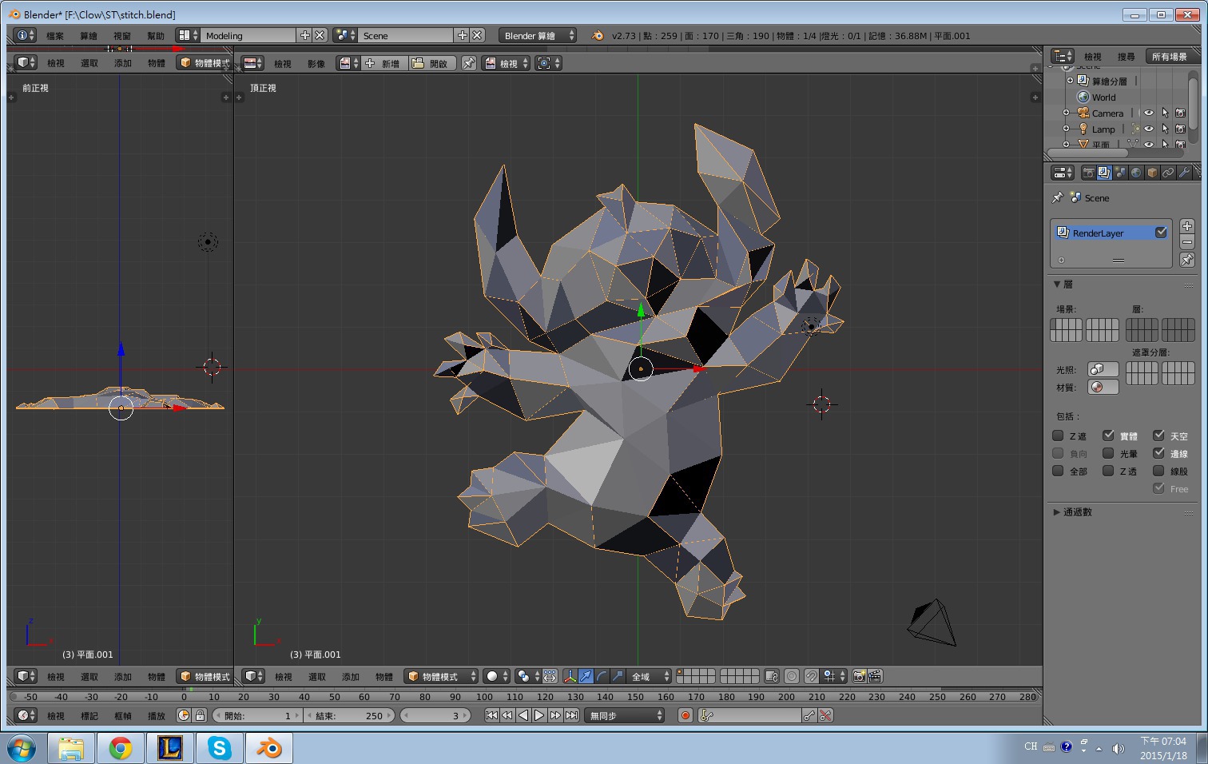Uncheck the RenderLayer enable checkbox
This screenshot has width=1208, height=764.
1161,233
